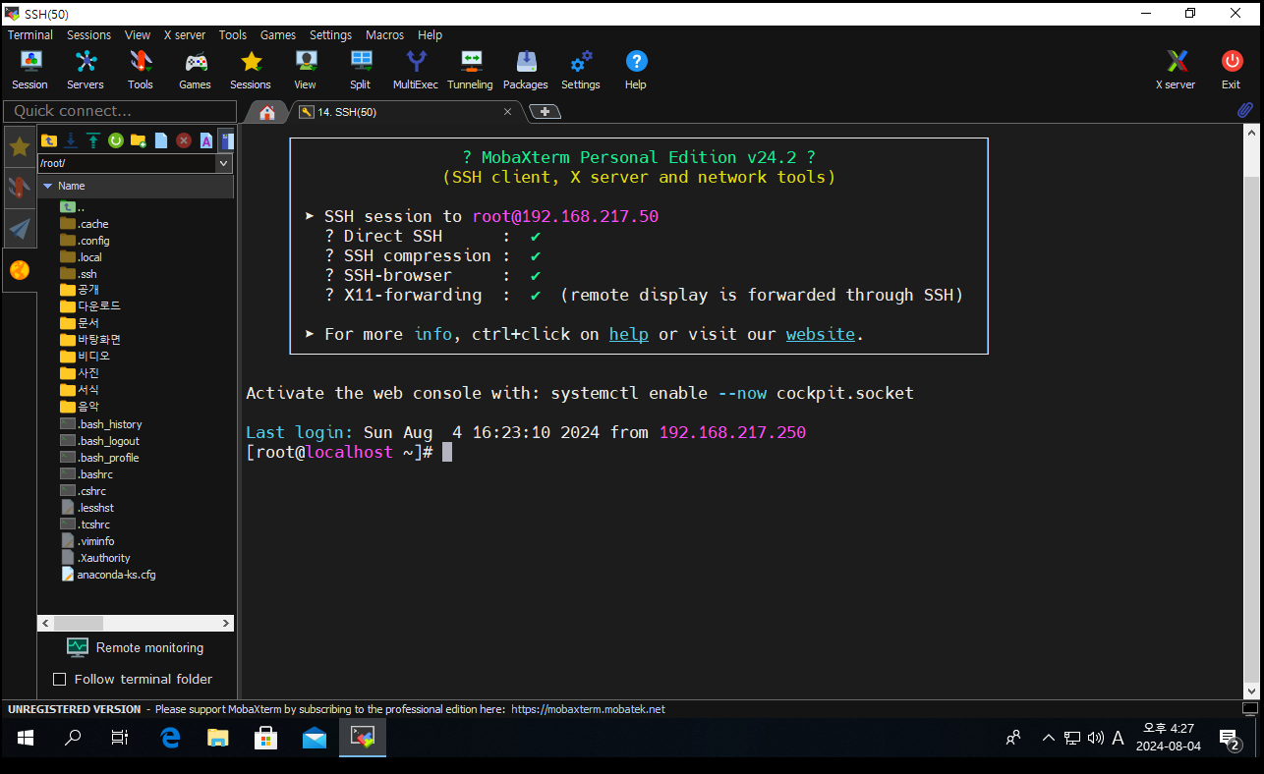Click the red delete icon in SFTP toolbar
The height and width of the screenshot is (774, 1264).
point(184,140)
